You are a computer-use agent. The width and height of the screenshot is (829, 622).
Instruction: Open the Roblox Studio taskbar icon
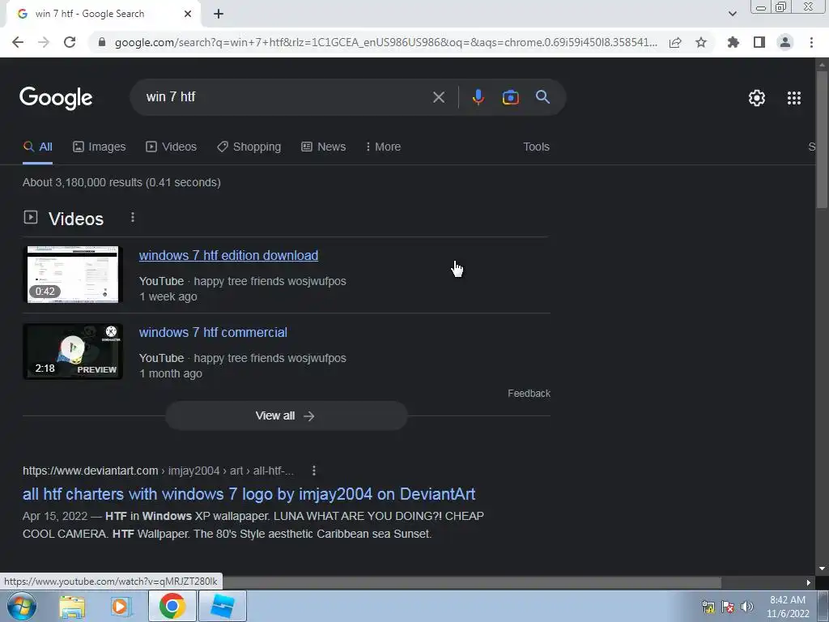coord(222,606)
